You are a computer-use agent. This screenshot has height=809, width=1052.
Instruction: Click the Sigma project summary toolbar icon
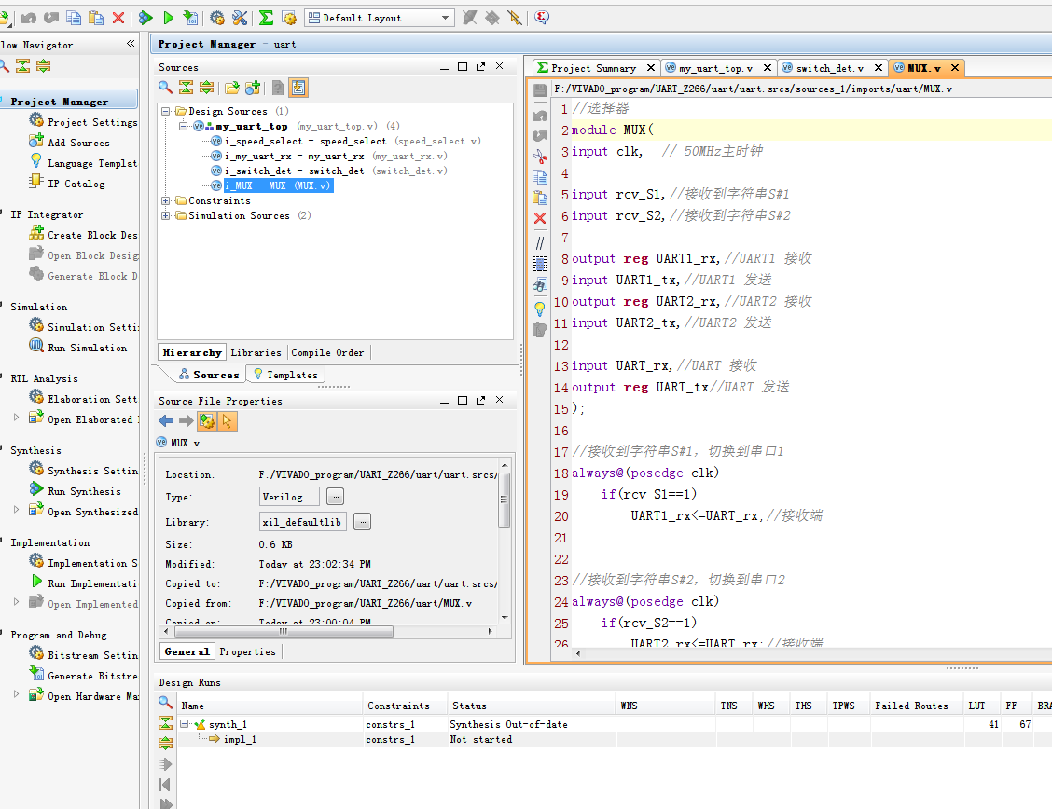[x=266, y=18]
